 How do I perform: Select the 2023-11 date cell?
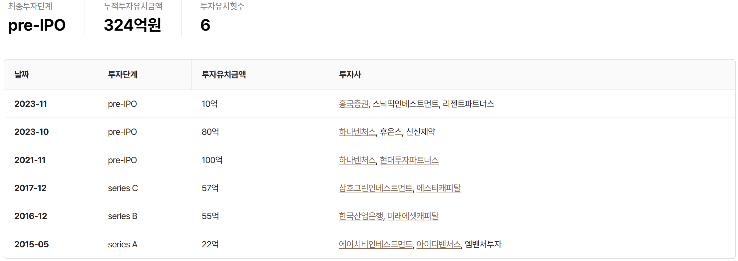(31, 104)
